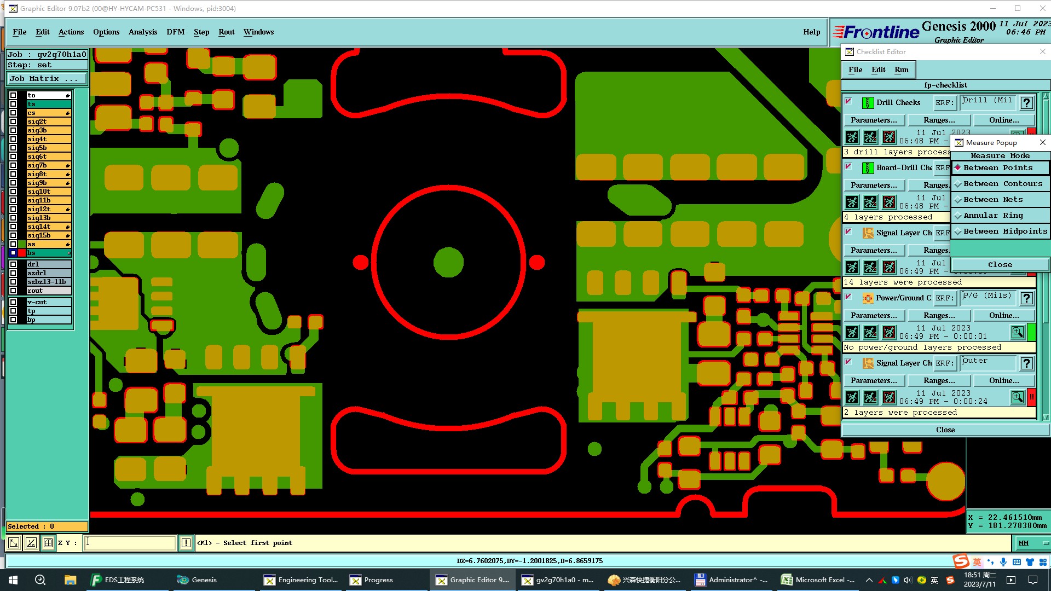Click Close button in Measure Popup
This screenshot has height=591, width=1051.
click(1000, 264)
